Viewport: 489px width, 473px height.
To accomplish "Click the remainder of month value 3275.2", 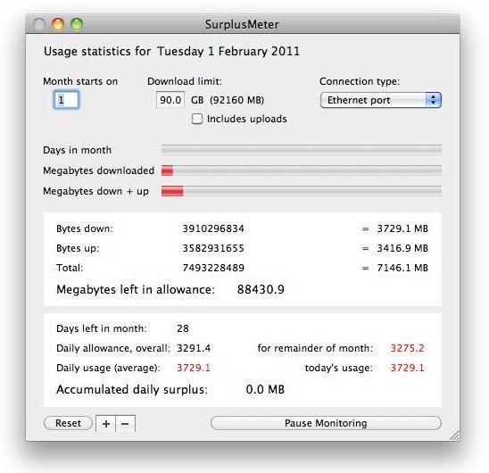I will (x=407, y=348).
